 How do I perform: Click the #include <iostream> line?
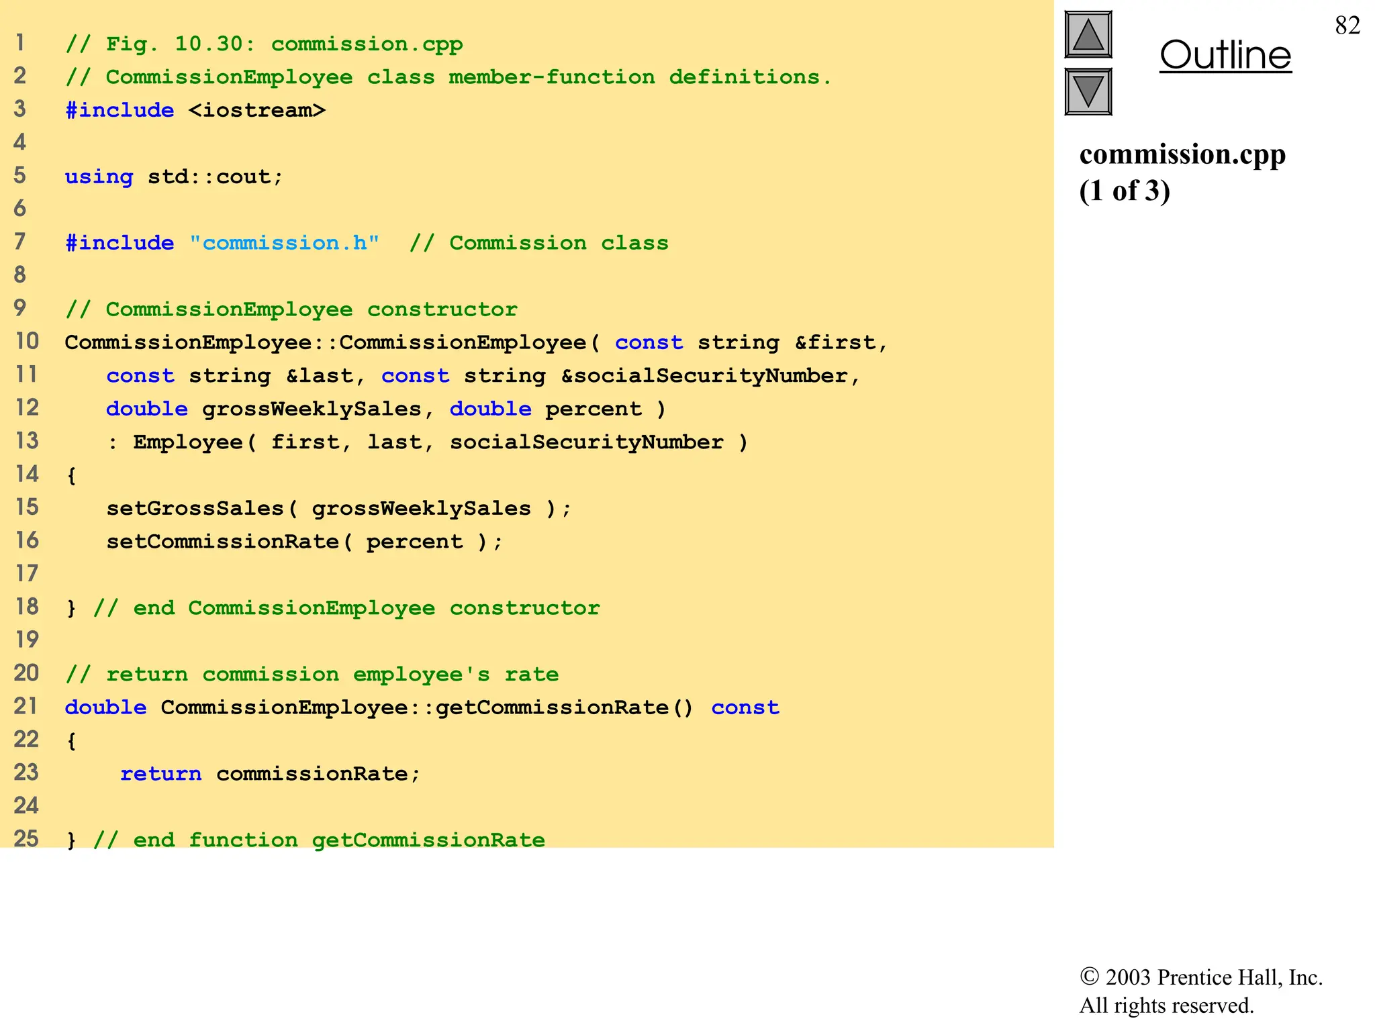(195, 110)
